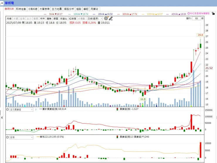Collapse the left side panel arrow
This screenshot has width=217, height=163.
[x=2, y=118]
